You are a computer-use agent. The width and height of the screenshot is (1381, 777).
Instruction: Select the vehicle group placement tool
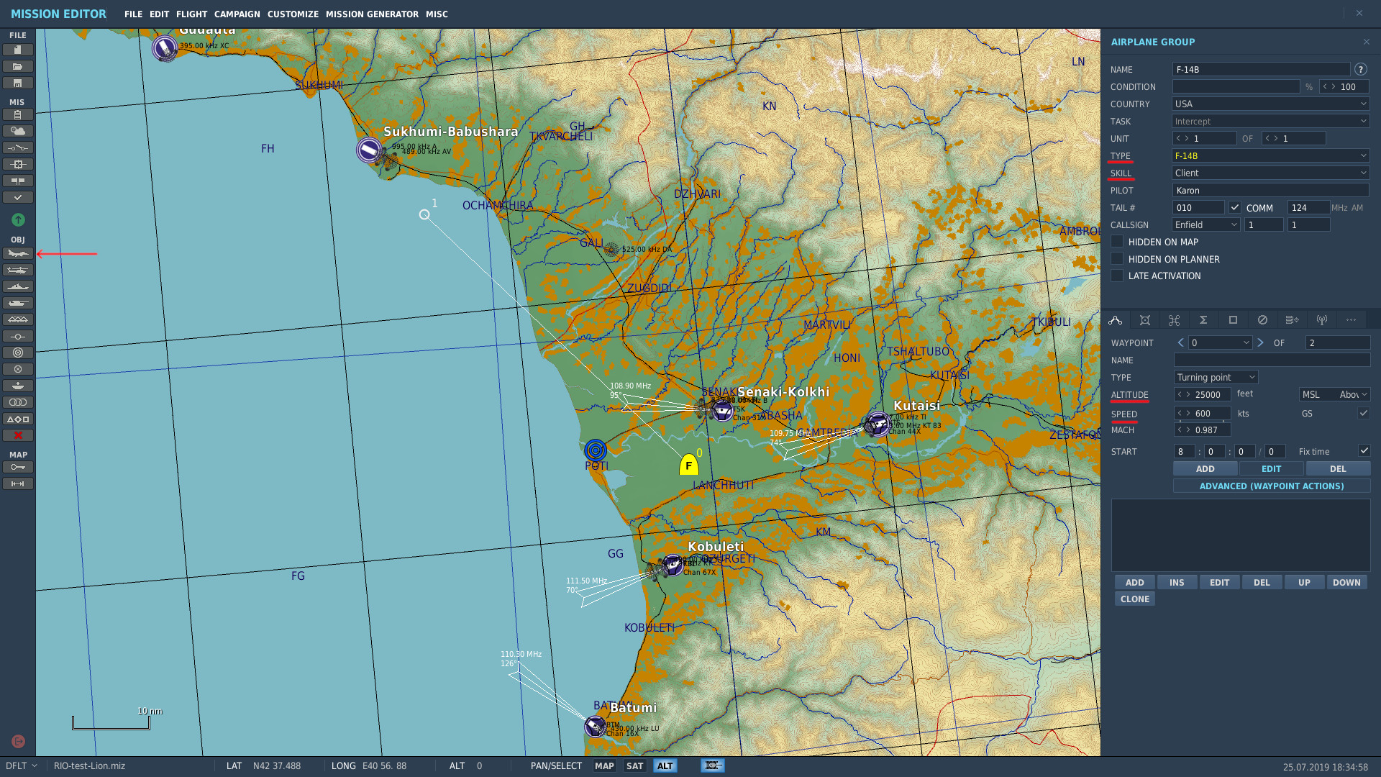pyautogui.click(x=18, y=303)
